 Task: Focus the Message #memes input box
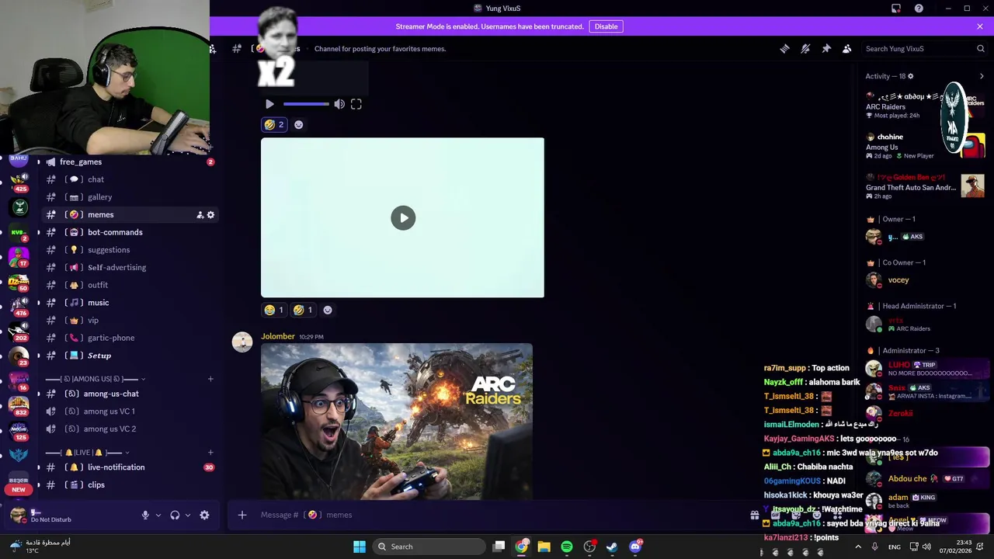click(x=497, y=515)
